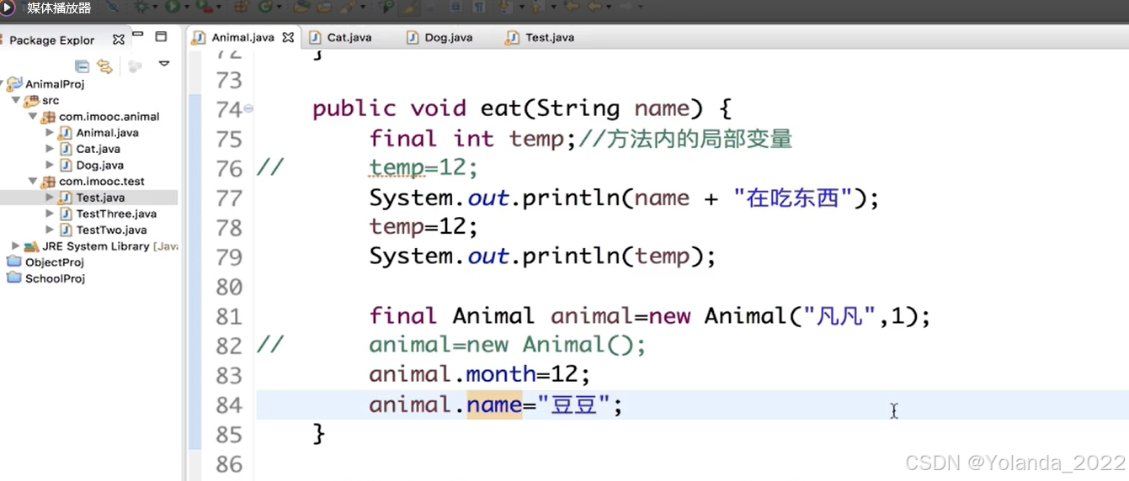
Task: Expand TestTwo.java in the tree
Action: [x=50, y=230]
